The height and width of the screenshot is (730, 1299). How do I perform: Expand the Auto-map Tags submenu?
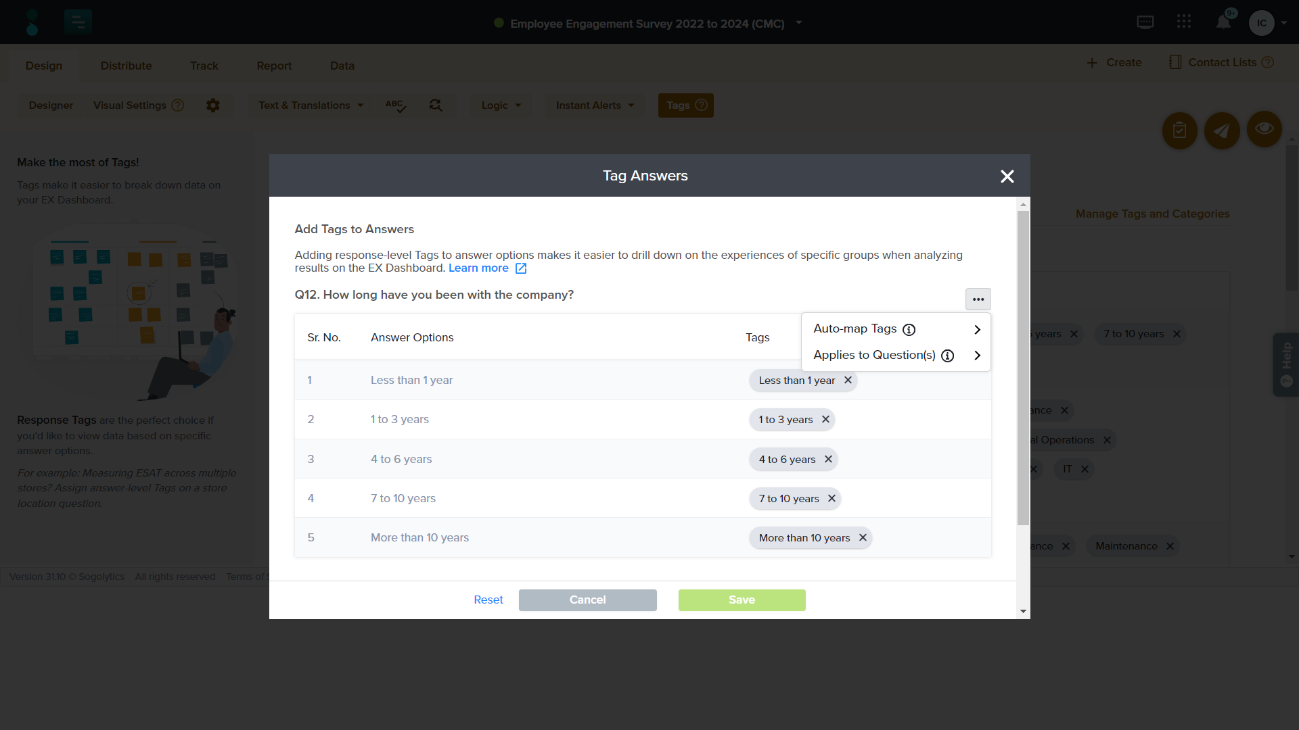coord(977,329)
